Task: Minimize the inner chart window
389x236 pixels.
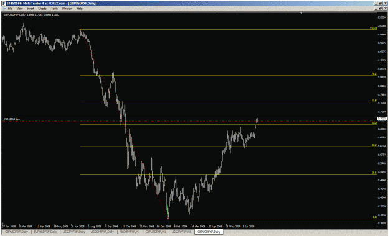Action: 377,9
